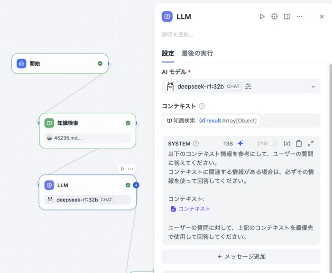Click the locate-node target icon in panel header
The height and width of the screenshot is (273, 332).
(274, 17)
